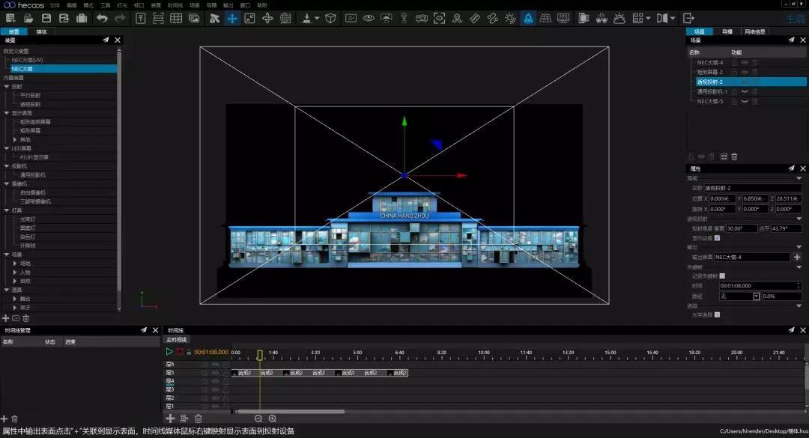Click the trash icon in the 场景 panel
This screenshot has width=809, height=438.
click(x=734, y=156)
